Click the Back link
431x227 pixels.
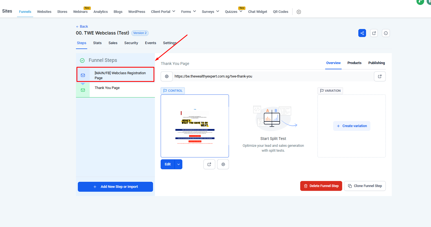click(82, 27)
